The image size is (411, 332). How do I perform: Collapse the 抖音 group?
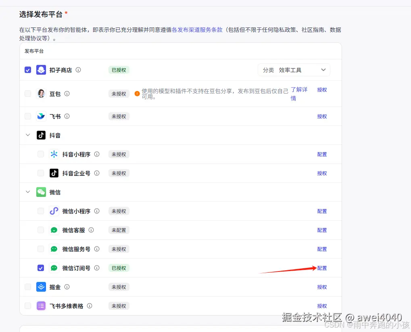27,135
